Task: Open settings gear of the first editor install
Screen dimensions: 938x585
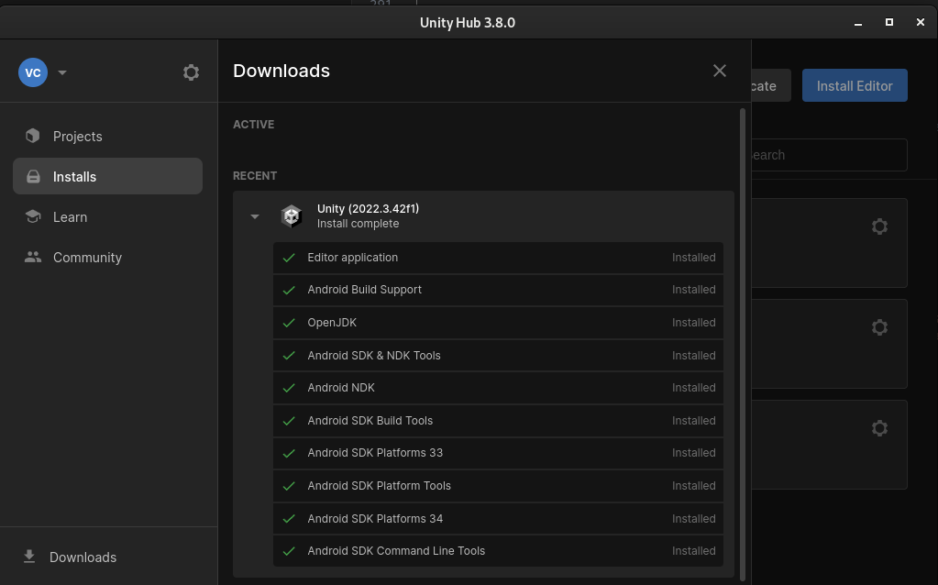Action: pyautogui.click(x=879, y=226)
